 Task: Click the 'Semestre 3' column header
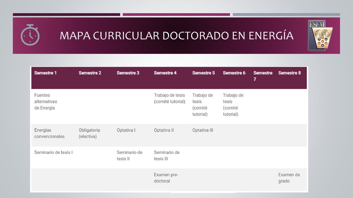coord(128,73)
